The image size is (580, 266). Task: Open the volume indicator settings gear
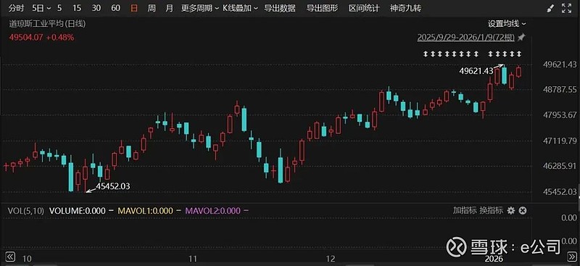[x=511, y=210]
